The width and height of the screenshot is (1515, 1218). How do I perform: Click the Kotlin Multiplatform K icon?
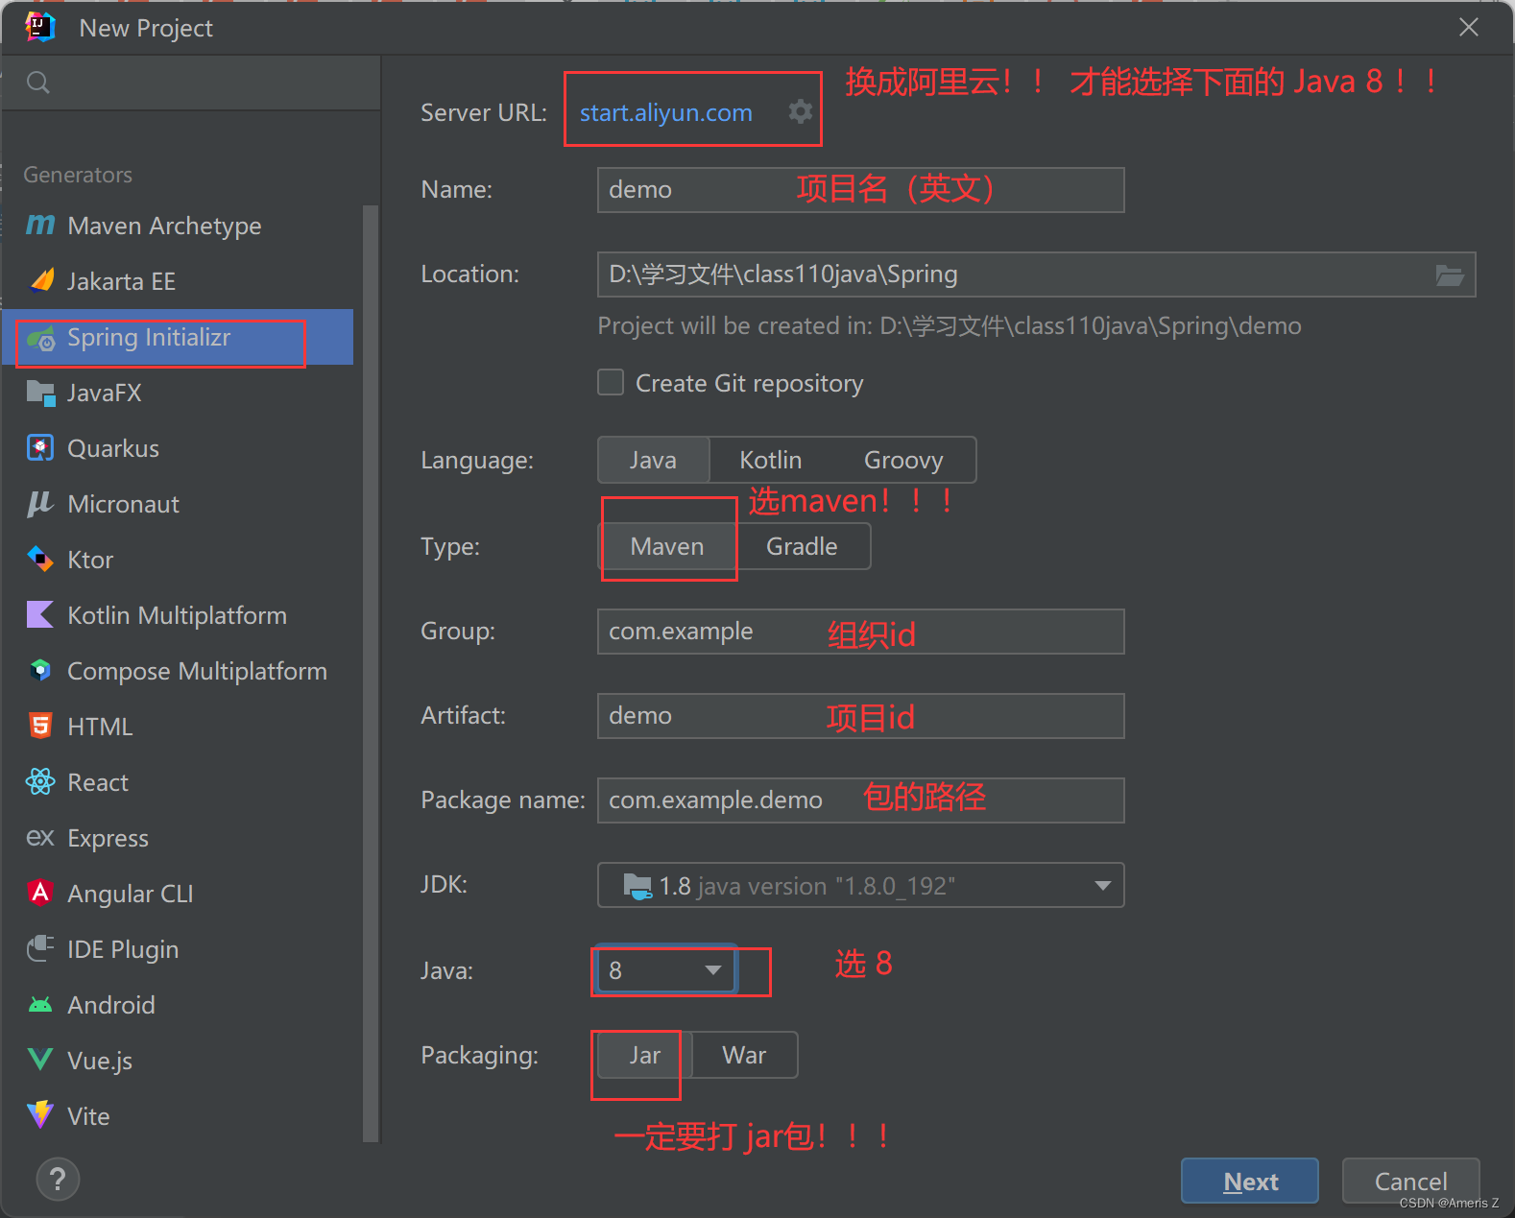[x=40, y=614]
